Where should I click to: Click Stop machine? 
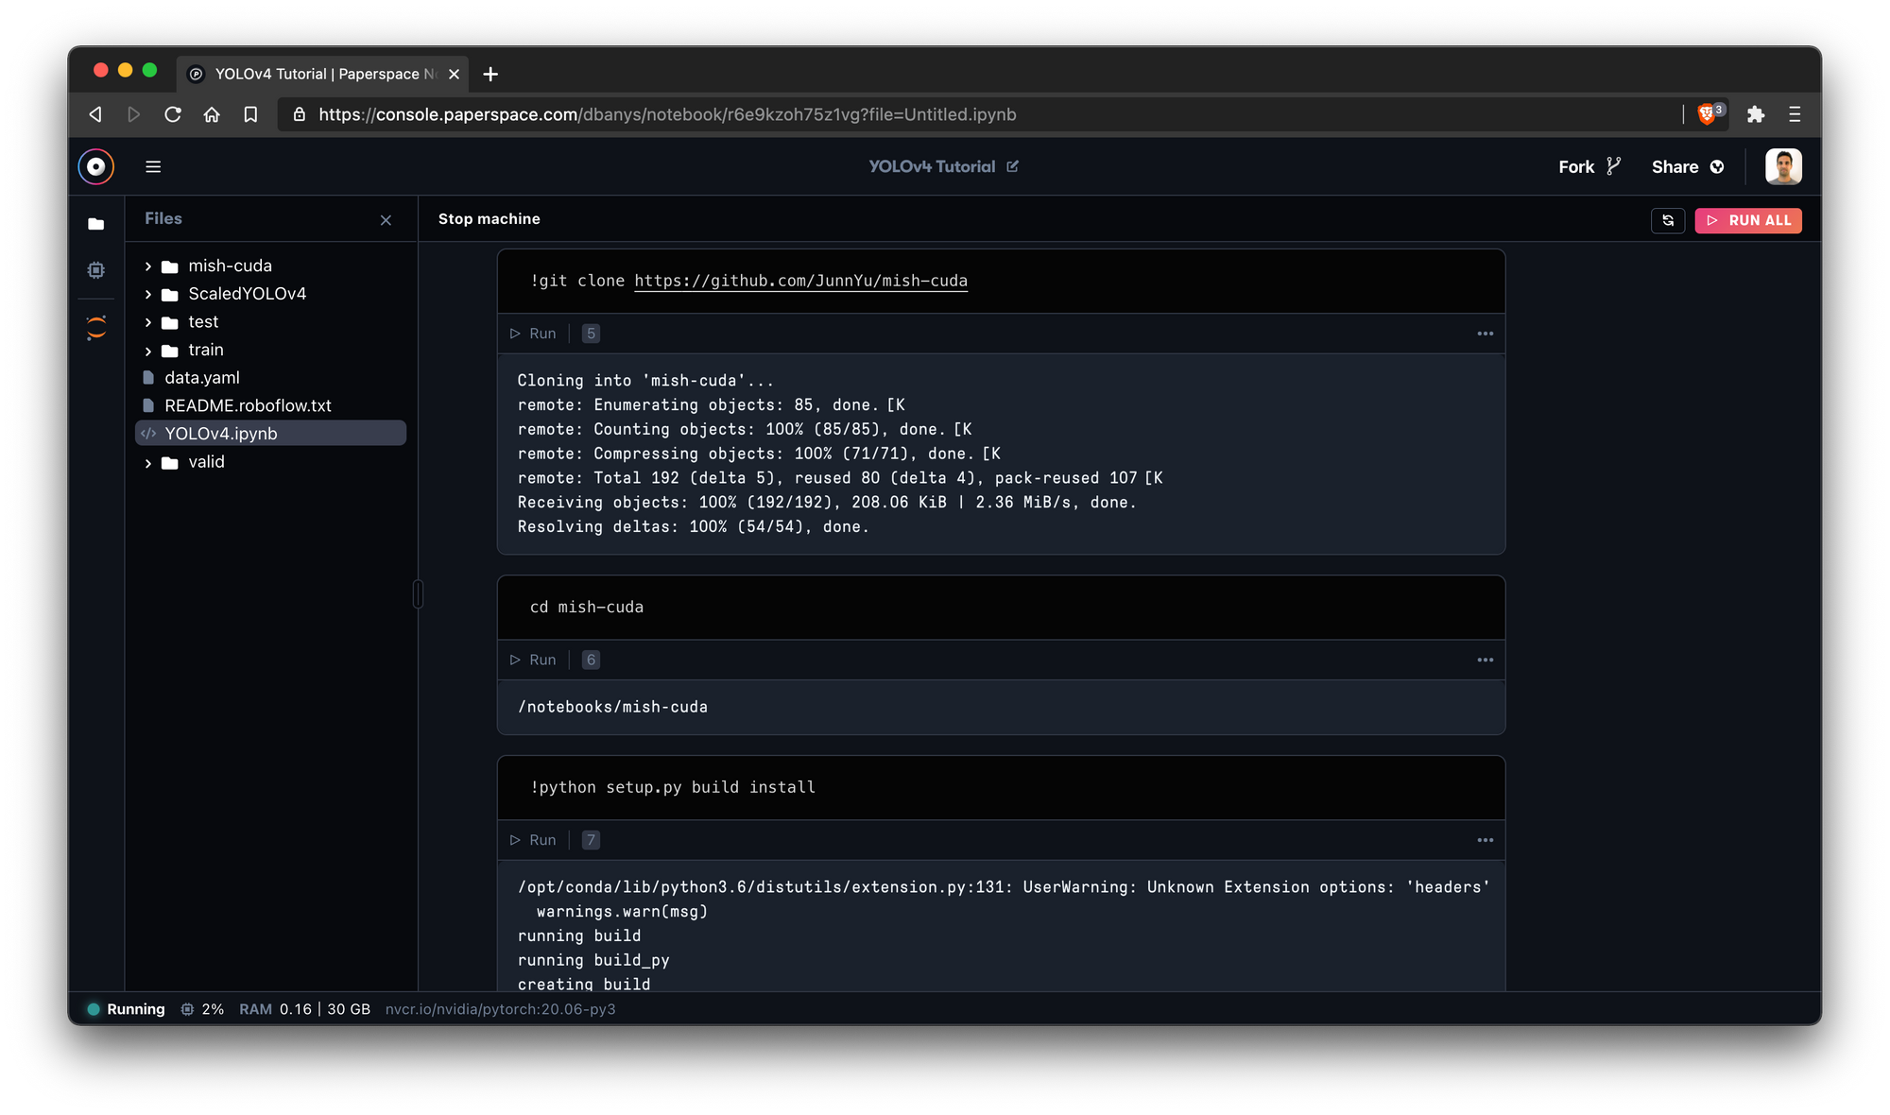pyautogui.click(x=489, y=218)
